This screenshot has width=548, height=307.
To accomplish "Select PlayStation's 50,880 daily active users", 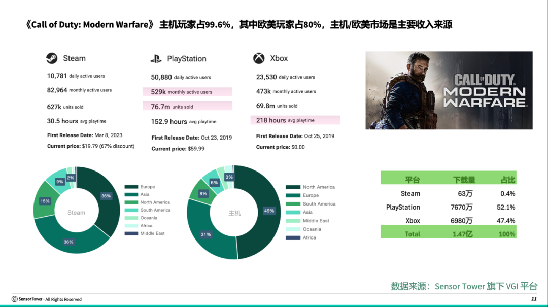I will (x=181, y=77).
